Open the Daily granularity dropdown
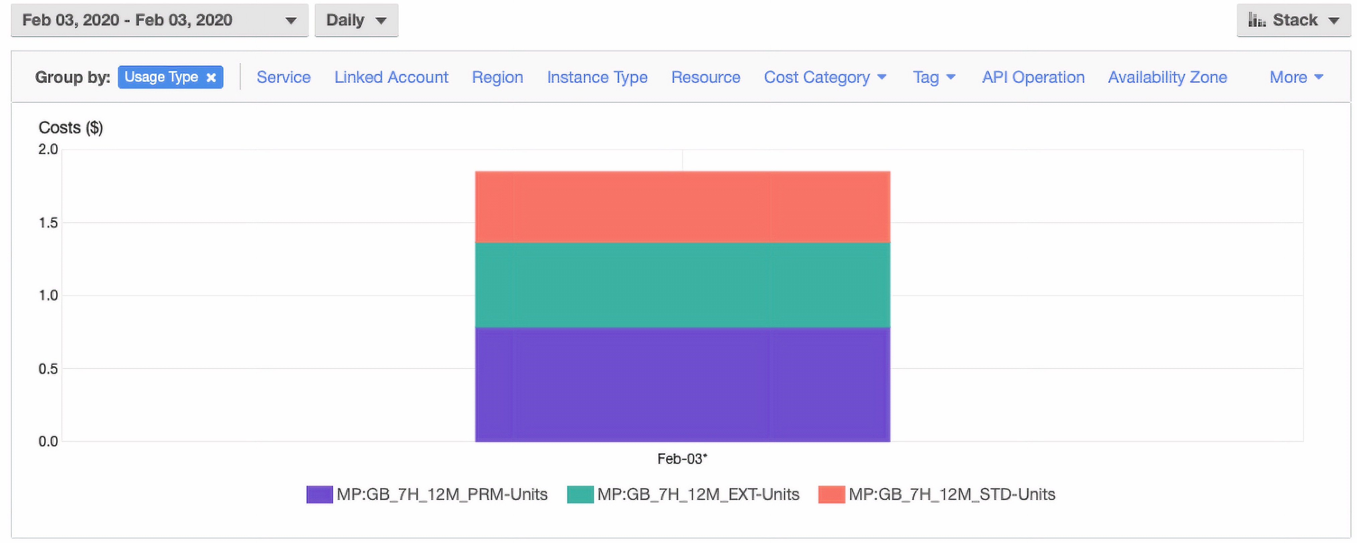Screen dimensions: 1357x543 coord(356,20)
